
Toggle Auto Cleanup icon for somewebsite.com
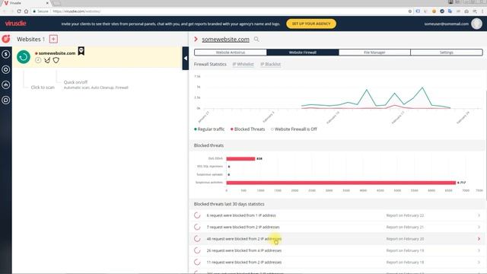[x=47, y=60]
